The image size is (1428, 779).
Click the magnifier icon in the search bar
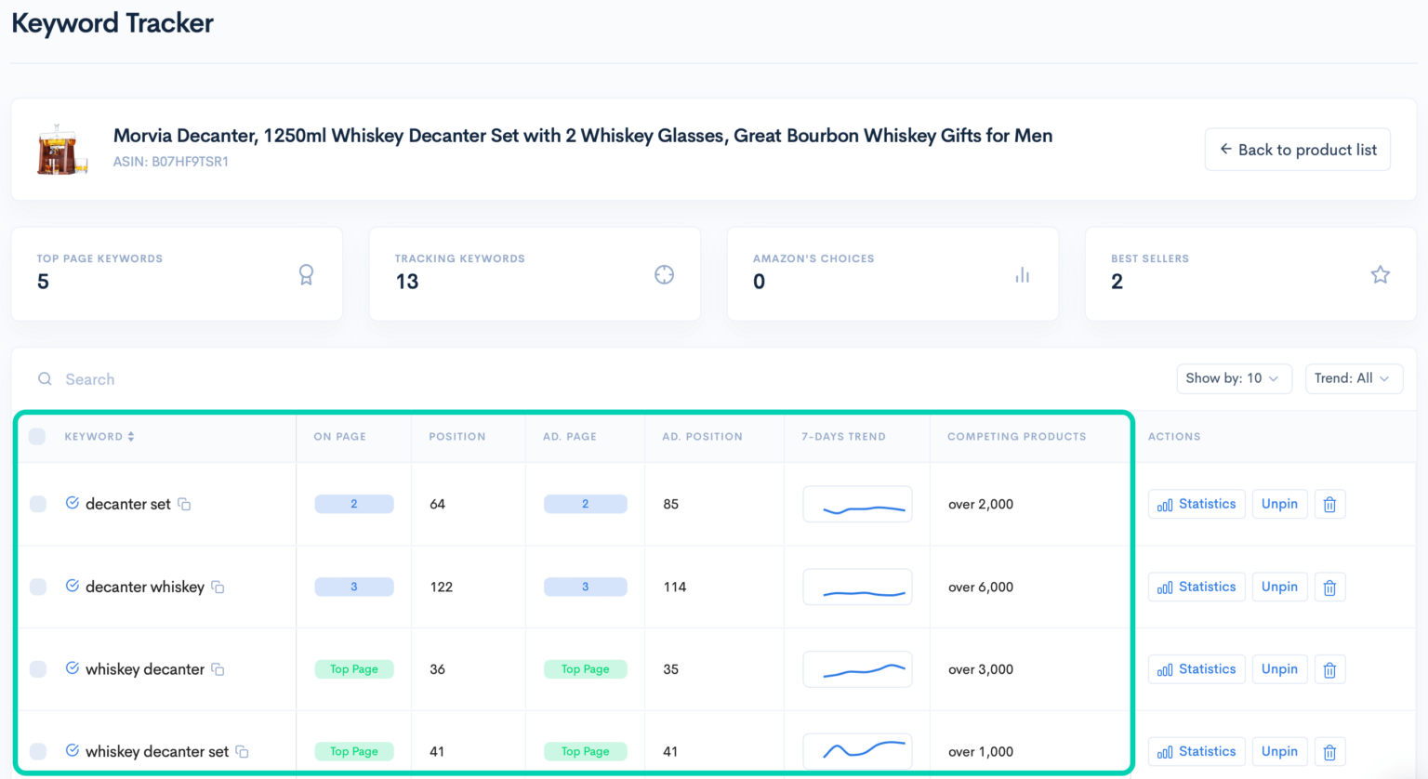(45, 378)
